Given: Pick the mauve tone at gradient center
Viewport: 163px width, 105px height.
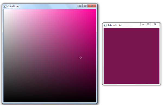Looking at the screenshot, I should point(50,56).
